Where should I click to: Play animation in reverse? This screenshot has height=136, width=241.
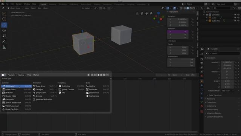[x=98, y=75]
